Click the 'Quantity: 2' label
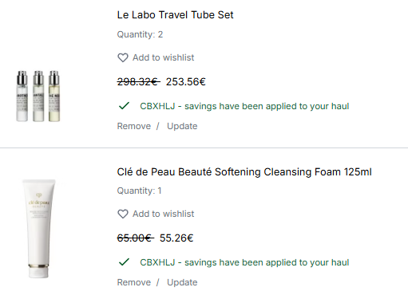The width and height of the screenshot is (408, 291). pyautogui.click(x=140, y=34)
